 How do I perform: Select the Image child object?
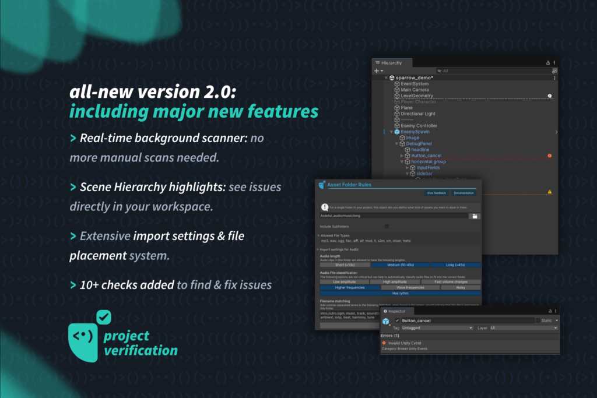coord(412,138)
